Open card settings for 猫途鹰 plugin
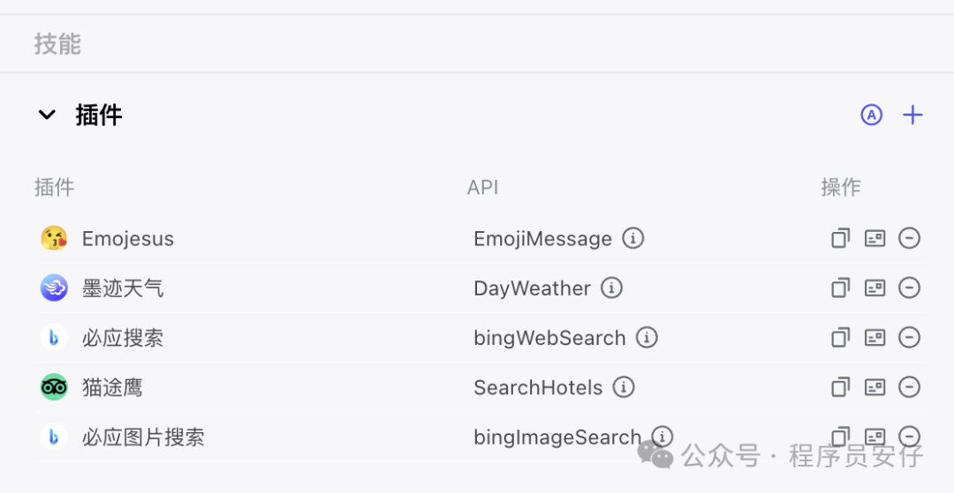 click(x=874, y=386)
